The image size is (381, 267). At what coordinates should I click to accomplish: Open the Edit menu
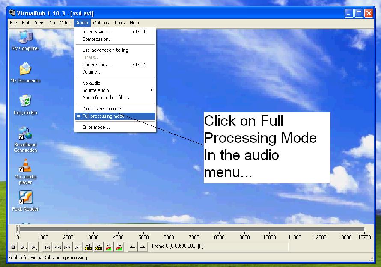pyautogui.click(x=26, y=23)
